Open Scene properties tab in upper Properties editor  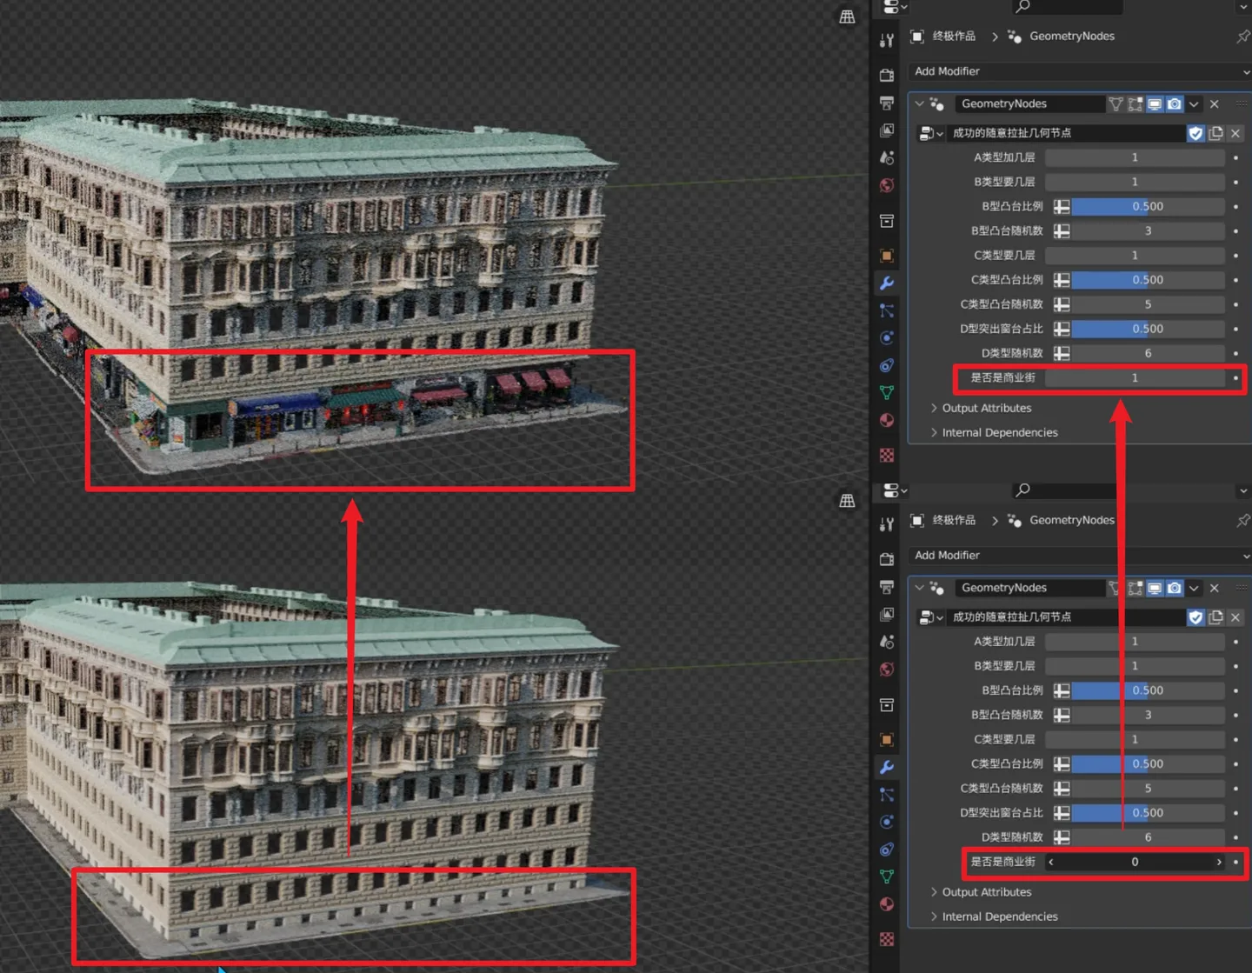(x=887, y=157)
